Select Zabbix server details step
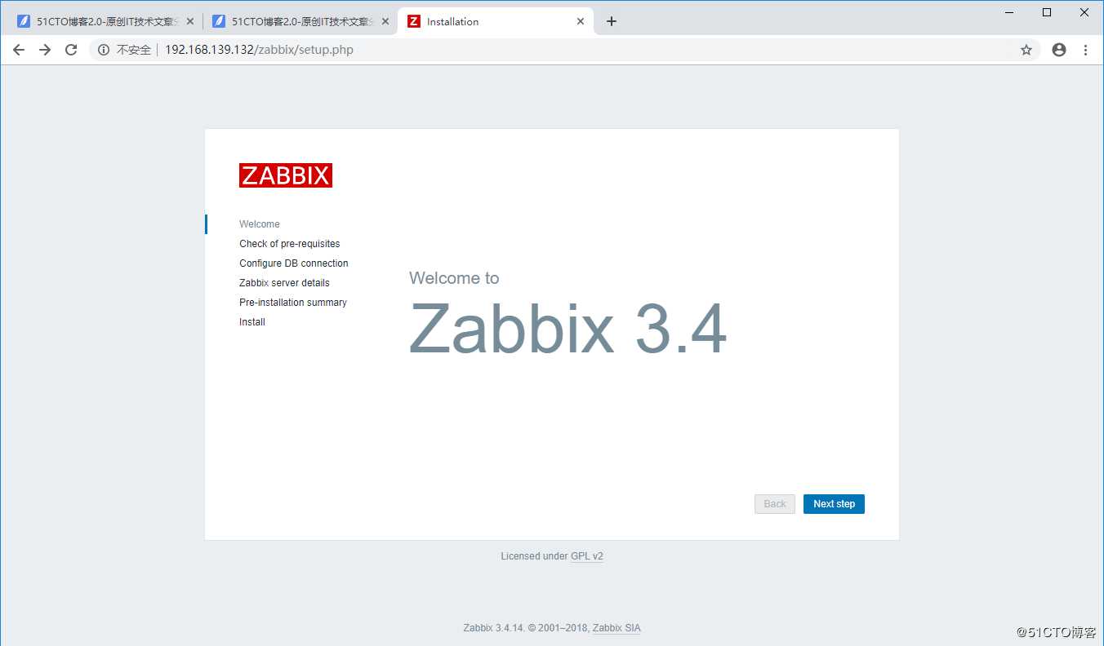Screen dimensions: 1104x646 click(284, 283)
